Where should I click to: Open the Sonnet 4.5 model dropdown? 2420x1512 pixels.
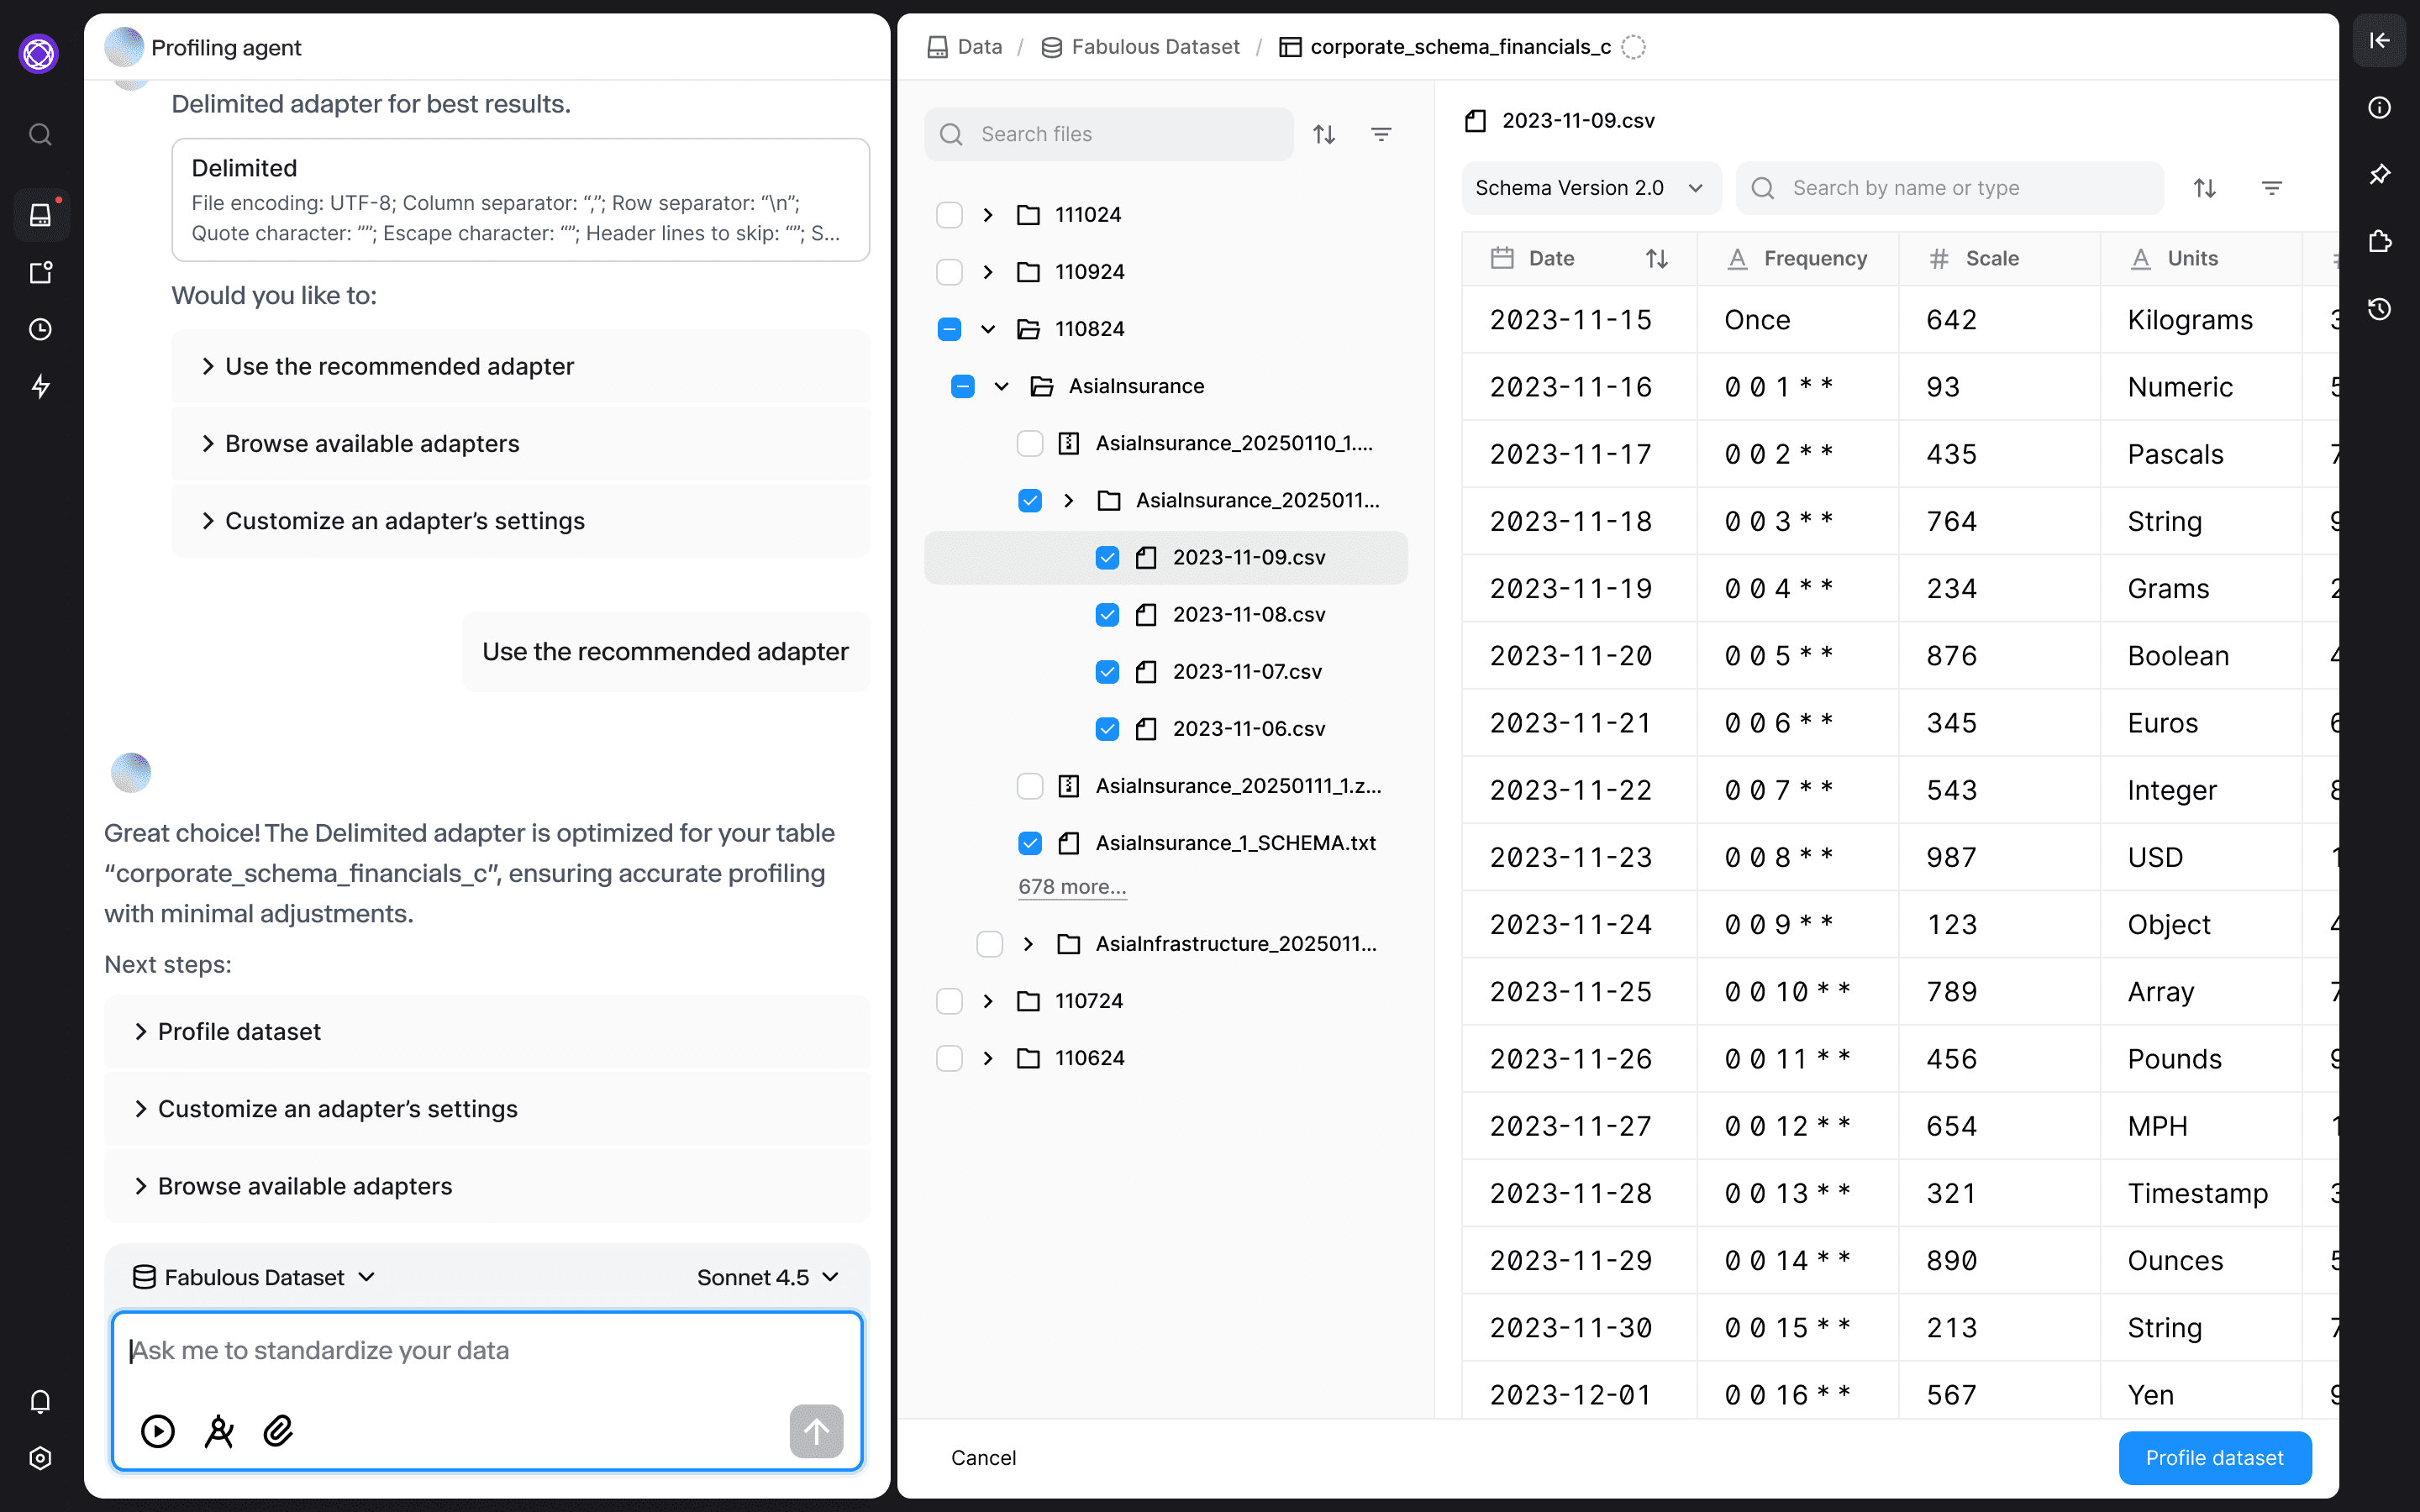click(x=768, y=1277)
